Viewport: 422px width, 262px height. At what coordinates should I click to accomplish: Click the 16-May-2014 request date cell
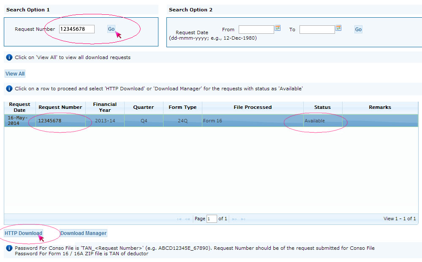(20, 121)
